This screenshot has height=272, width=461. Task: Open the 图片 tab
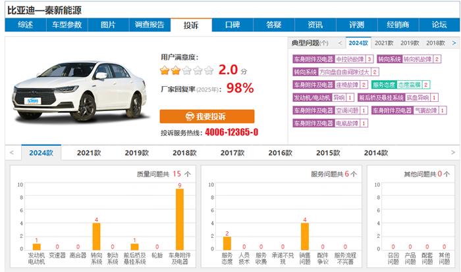coord(108,25)
